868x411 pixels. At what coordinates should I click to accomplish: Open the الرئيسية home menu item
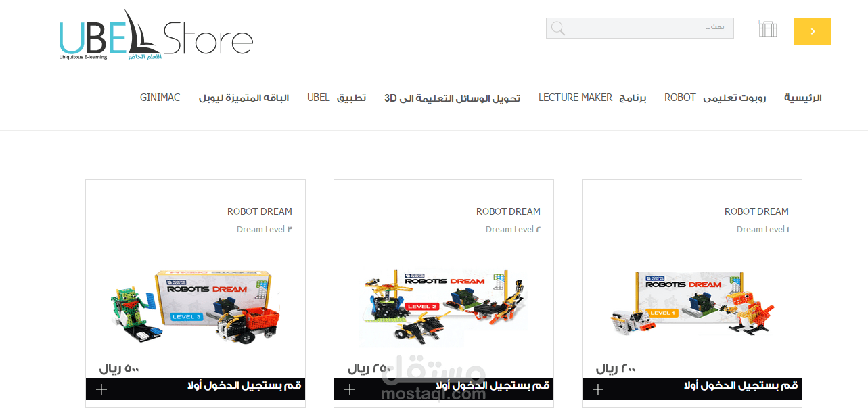coord(803,98)
